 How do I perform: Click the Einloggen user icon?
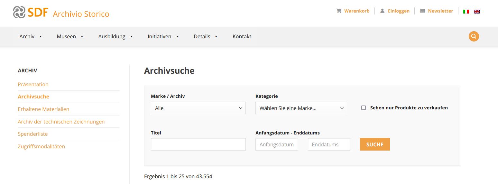click(383, 11)
